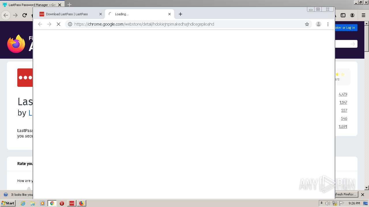Open the 1,691 reviews count link
This screenshot has width=369, height=207.
pyautogui.click(x=343, y=126)
